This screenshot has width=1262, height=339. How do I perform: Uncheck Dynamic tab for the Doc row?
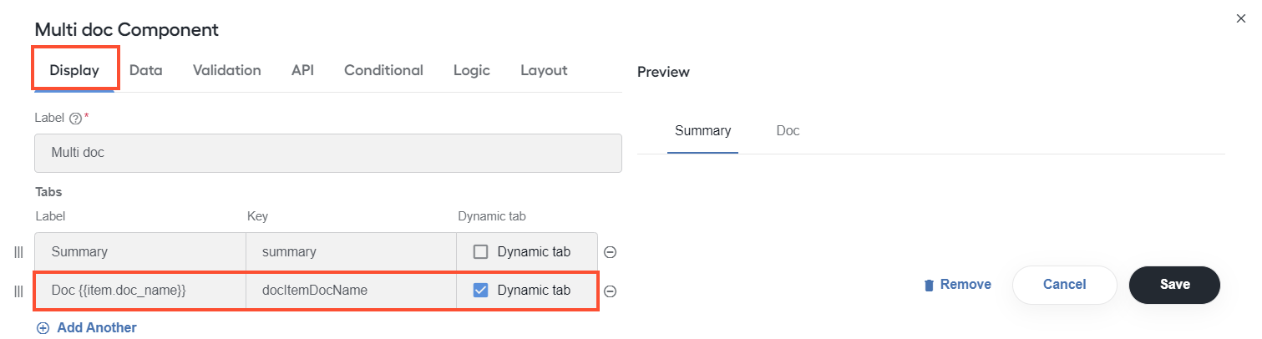480,291
